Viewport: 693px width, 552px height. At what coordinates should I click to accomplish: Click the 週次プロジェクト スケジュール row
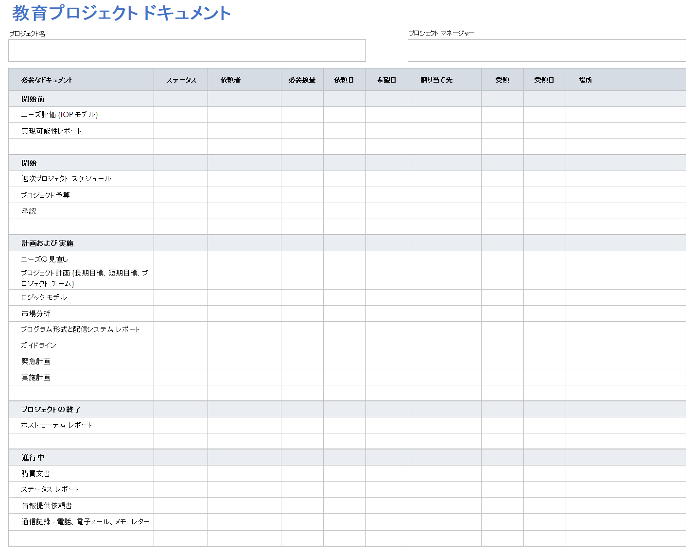(347, 179)
